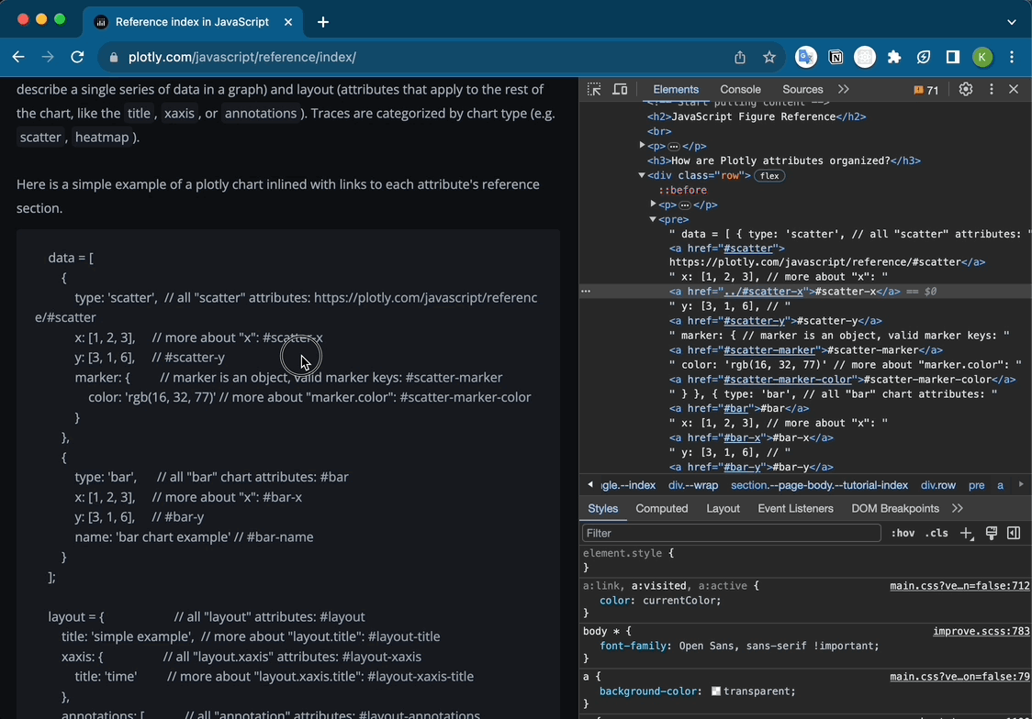Close the DevTools panel
Viewport: 1032px width, 719px height.
(x=1014, y=89)
